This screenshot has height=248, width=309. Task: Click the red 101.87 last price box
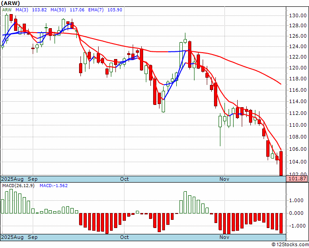point(297,179)
